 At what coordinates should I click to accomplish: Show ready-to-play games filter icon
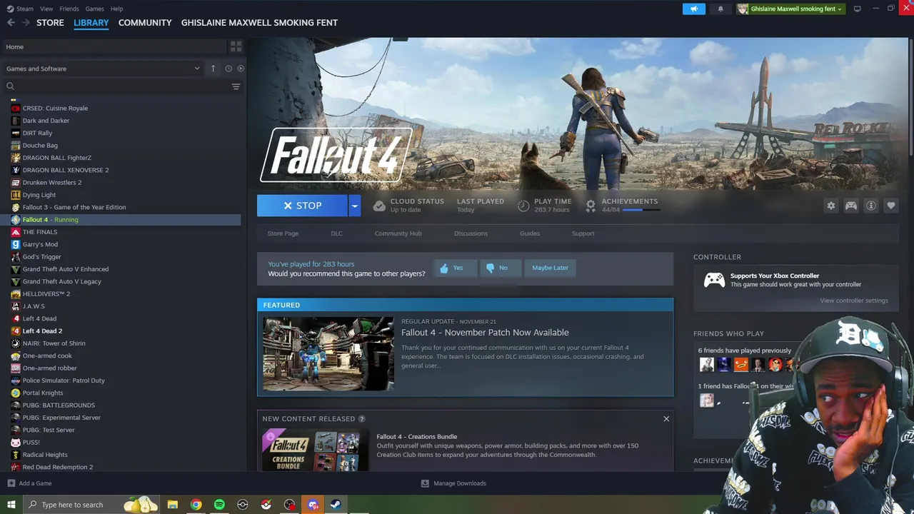241,69
